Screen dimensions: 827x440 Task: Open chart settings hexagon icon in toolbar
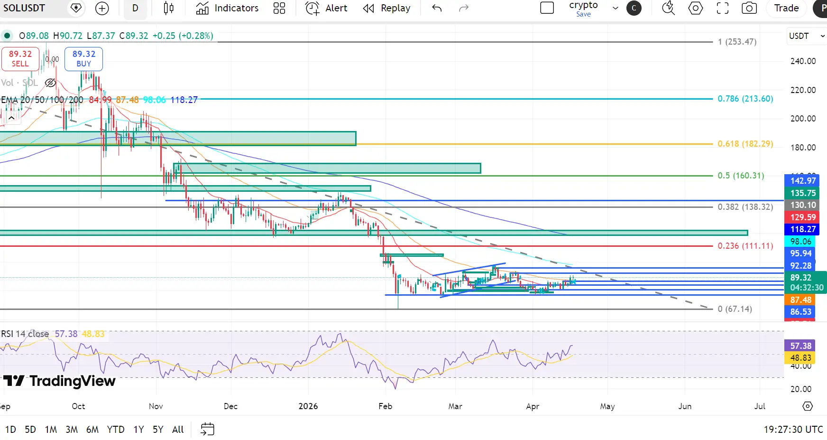click(695, 8)
